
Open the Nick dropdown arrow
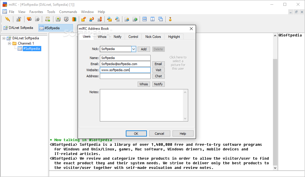click(134, 49)
